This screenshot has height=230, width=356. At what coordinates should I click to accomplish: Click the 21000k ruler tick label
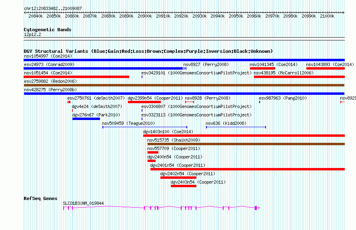point(327,16)
